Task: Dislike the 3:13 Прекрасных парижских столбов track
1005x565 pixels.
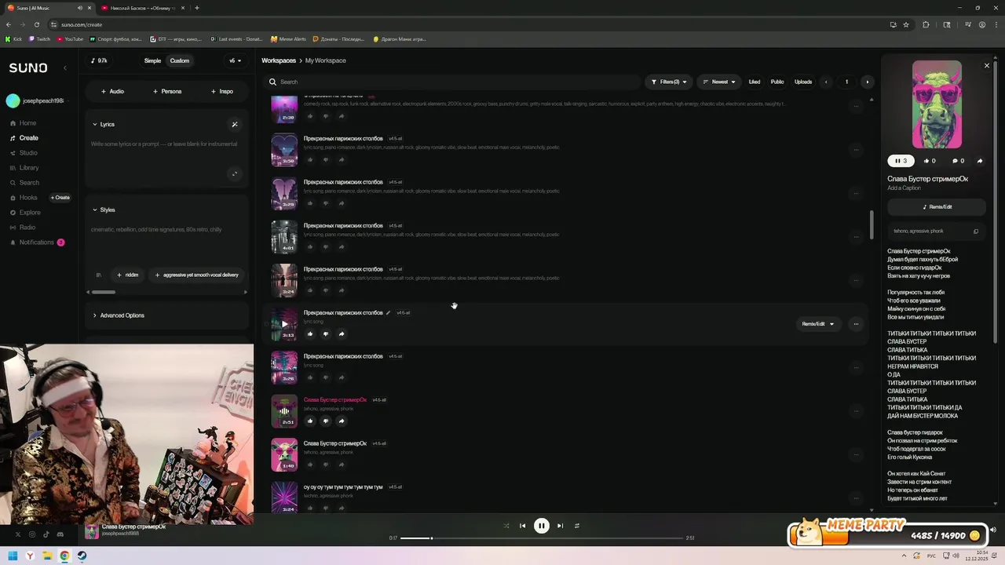Action: point(326,334)
